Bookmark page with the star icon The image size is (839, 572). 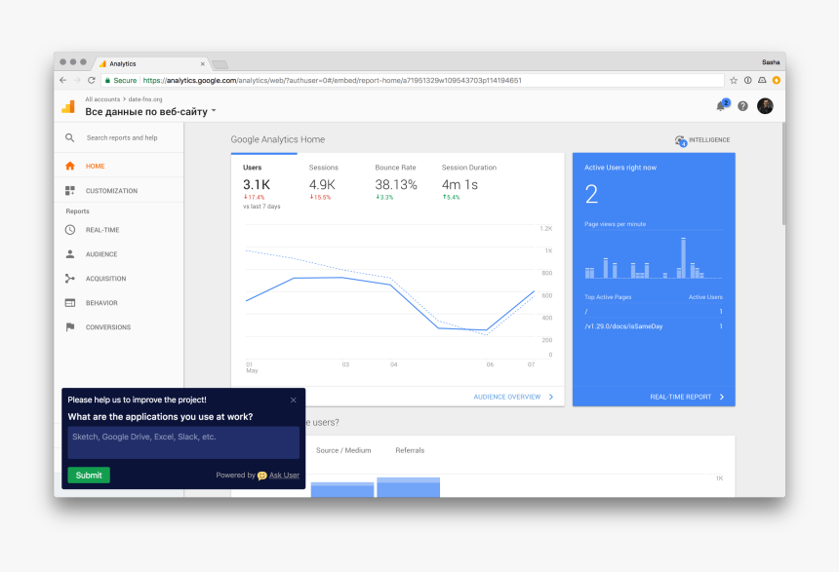734,80
